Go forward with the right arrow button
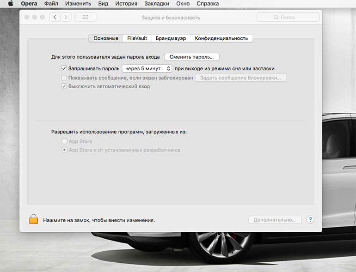 [66, 17]
